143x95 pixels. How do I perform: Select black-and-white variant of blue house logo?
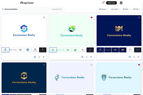click(35, 50)
